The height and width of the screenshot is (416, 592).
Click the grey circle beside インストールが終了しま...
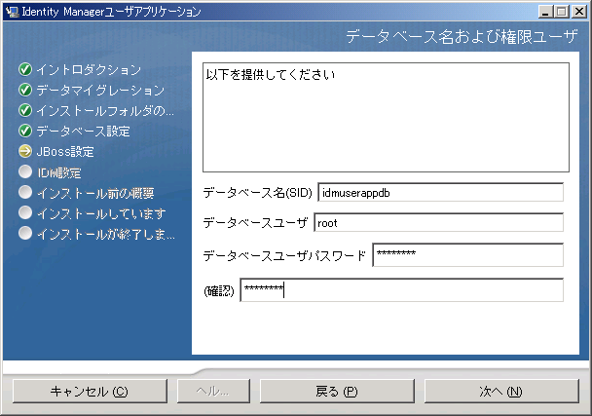[25, 233]
